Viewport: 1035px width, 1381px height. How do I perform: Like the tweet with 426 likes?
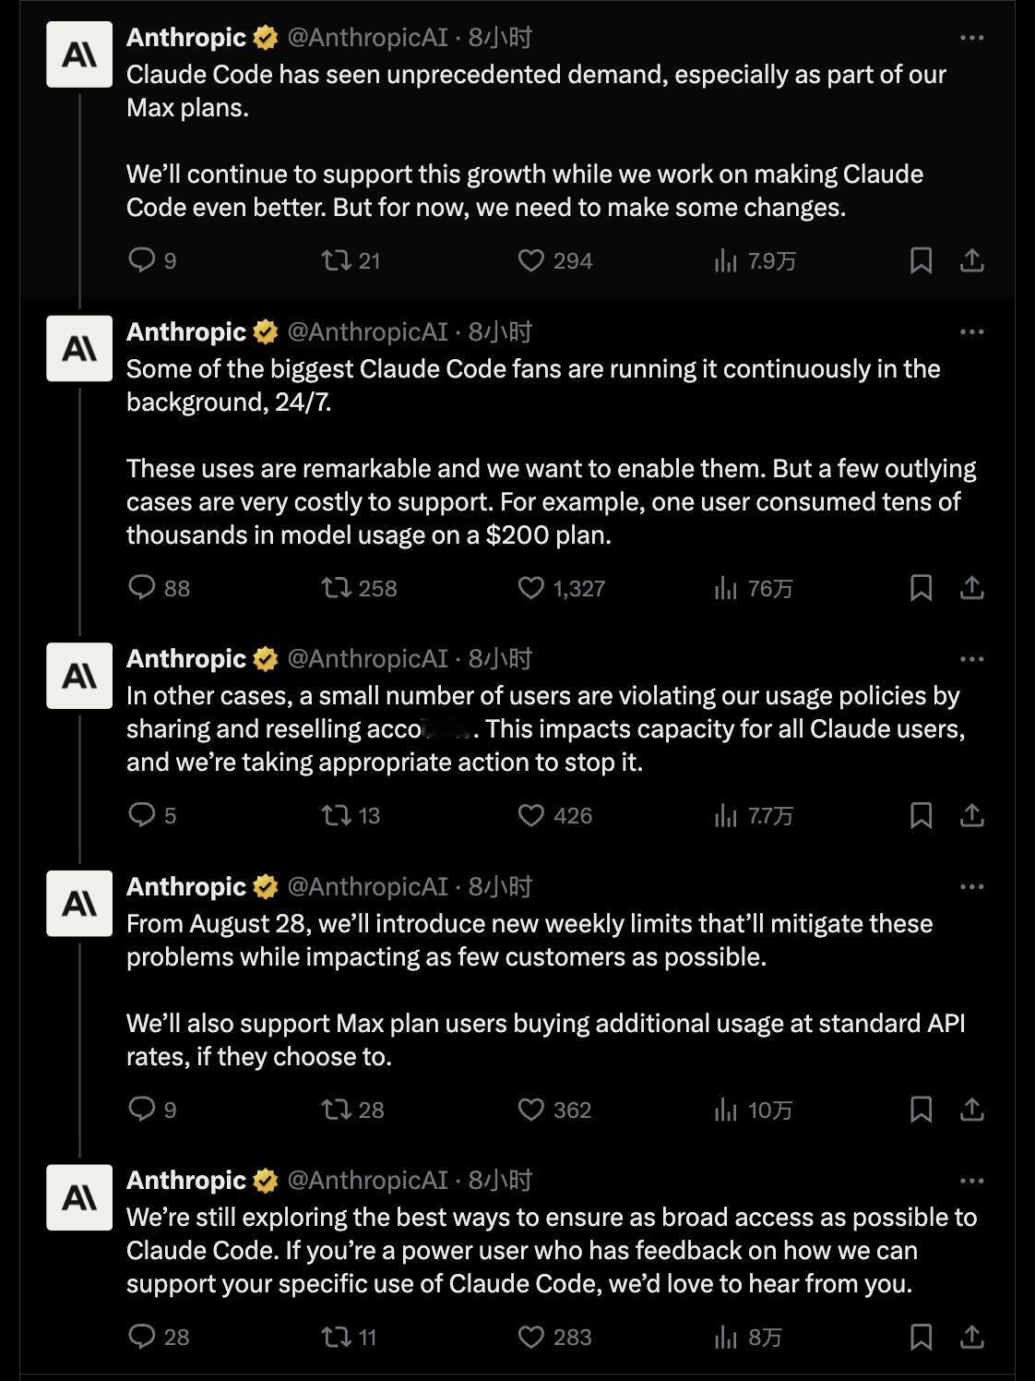tap(554, 815)
